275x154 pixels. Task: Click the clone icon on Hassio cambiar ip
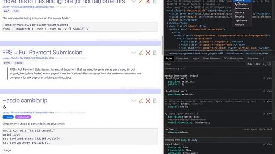click(155, 101)
